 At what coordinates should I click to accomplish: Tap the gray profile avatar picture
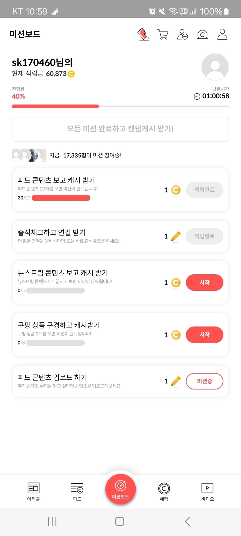(x=215, y=67)
